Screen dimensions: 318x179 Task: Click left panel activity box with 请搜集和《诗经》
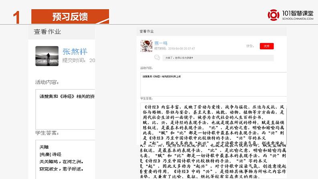click(x=65, y=109)
